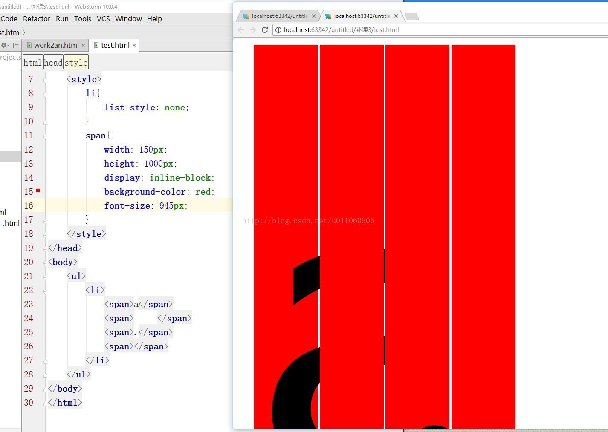Collapse the style tag fold on line 7
Screen dimensions: 608x432
[46, 80]
